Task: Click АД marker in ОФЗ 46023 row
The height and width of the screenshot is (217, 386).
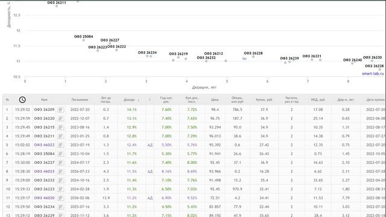Action: (150, 171)
